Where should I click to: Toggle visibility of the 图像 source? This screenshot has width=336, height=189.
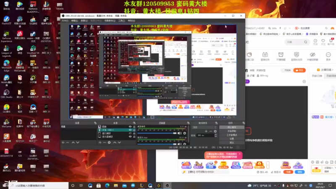[x=130, y=127]
